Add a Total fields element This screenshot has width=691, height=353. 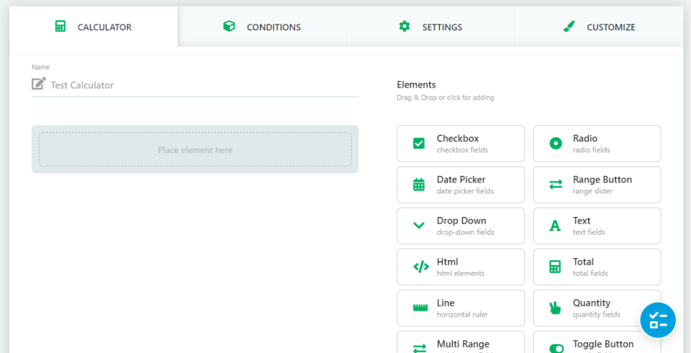(597, 267)
